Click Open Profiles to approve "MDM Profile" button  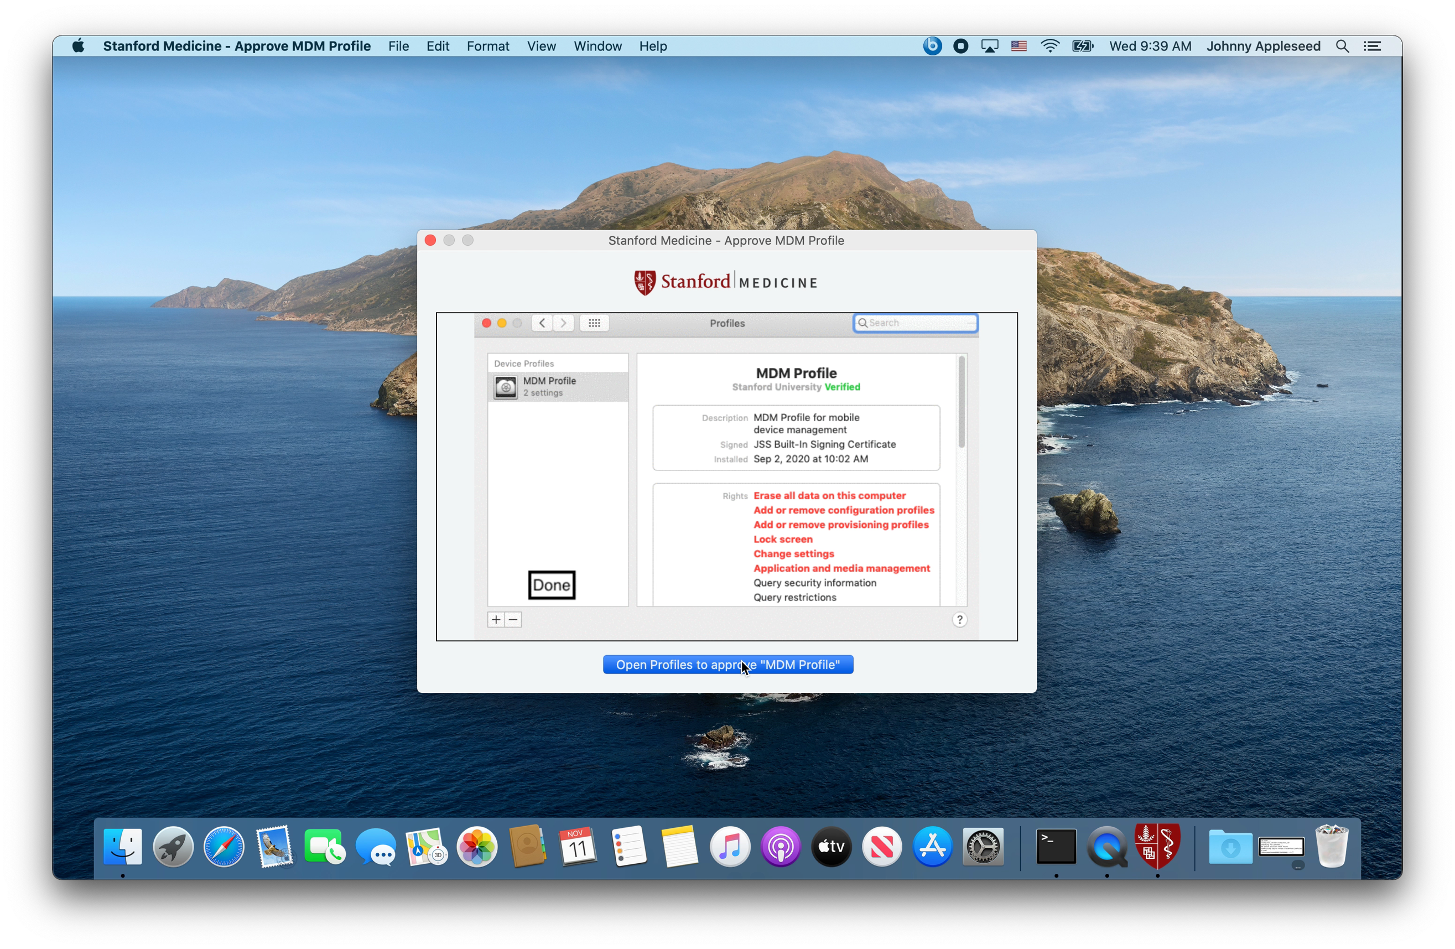728,665
